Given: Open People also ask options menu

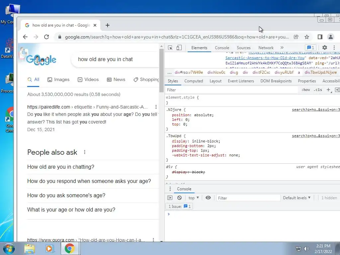Looking at the screenshot, I should pyautogui.click(x=85, y=152).
